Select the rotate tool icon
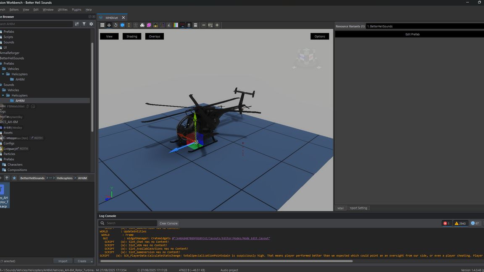 point(116,25)
